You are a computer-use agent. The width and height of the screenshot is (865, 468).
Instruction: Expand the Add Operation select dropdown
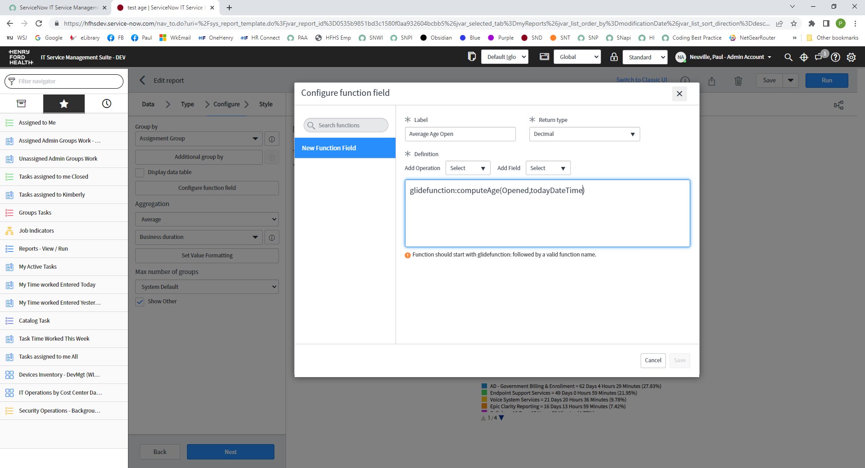tap(467, 168)
